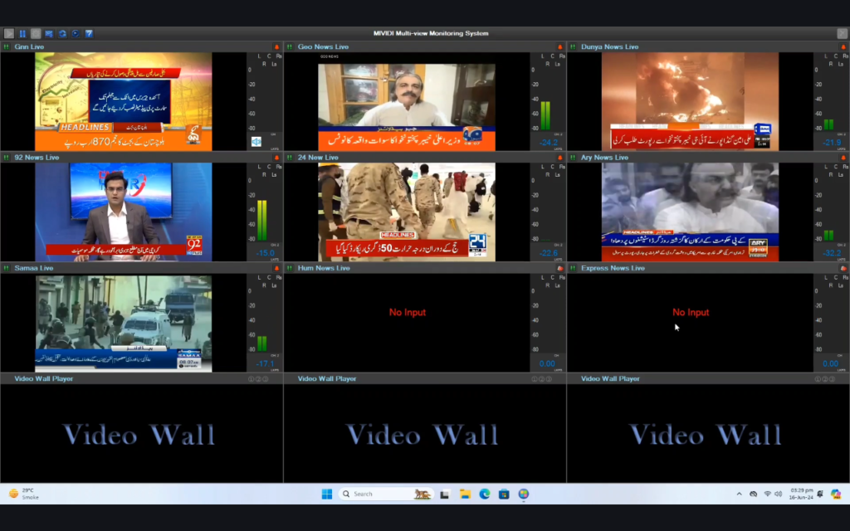Click the message/envelope icon in the toolbar

coord(49,33)
